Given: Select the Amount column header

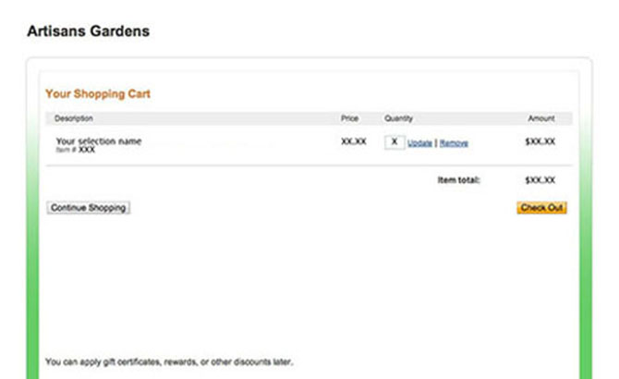Looking at the screenshot, I should pyautogui.click(x=541, y=118).
